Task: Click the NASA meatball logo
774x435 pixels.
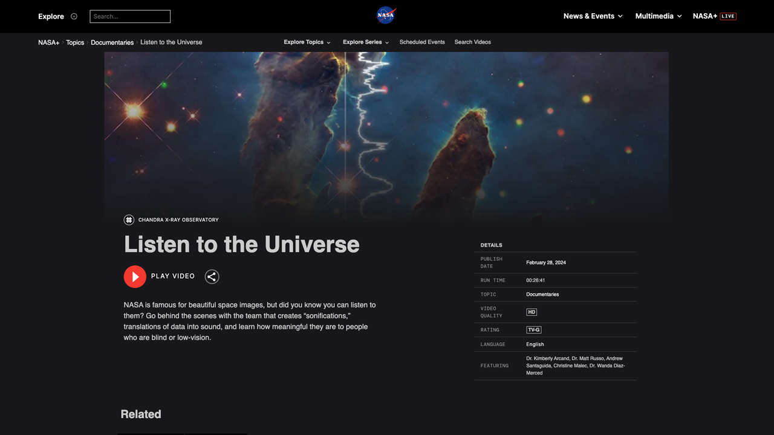Action: click(x=386, y=15)
